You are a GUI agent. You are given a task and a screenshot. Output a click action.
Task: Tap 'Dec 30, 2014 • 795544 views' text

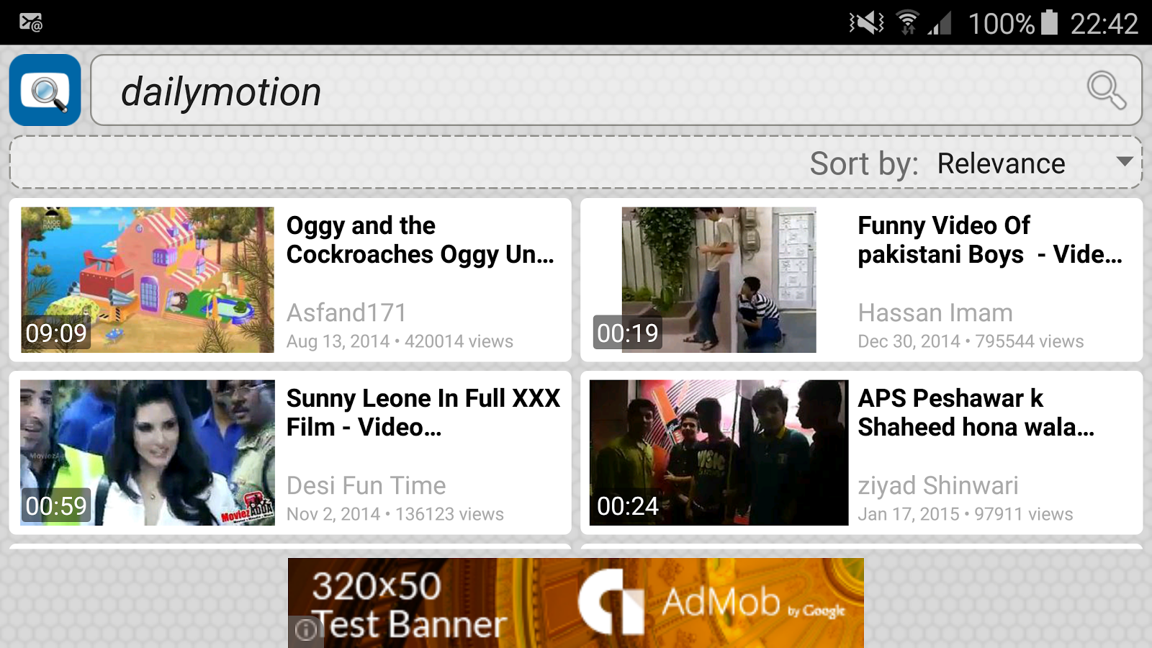971,341
